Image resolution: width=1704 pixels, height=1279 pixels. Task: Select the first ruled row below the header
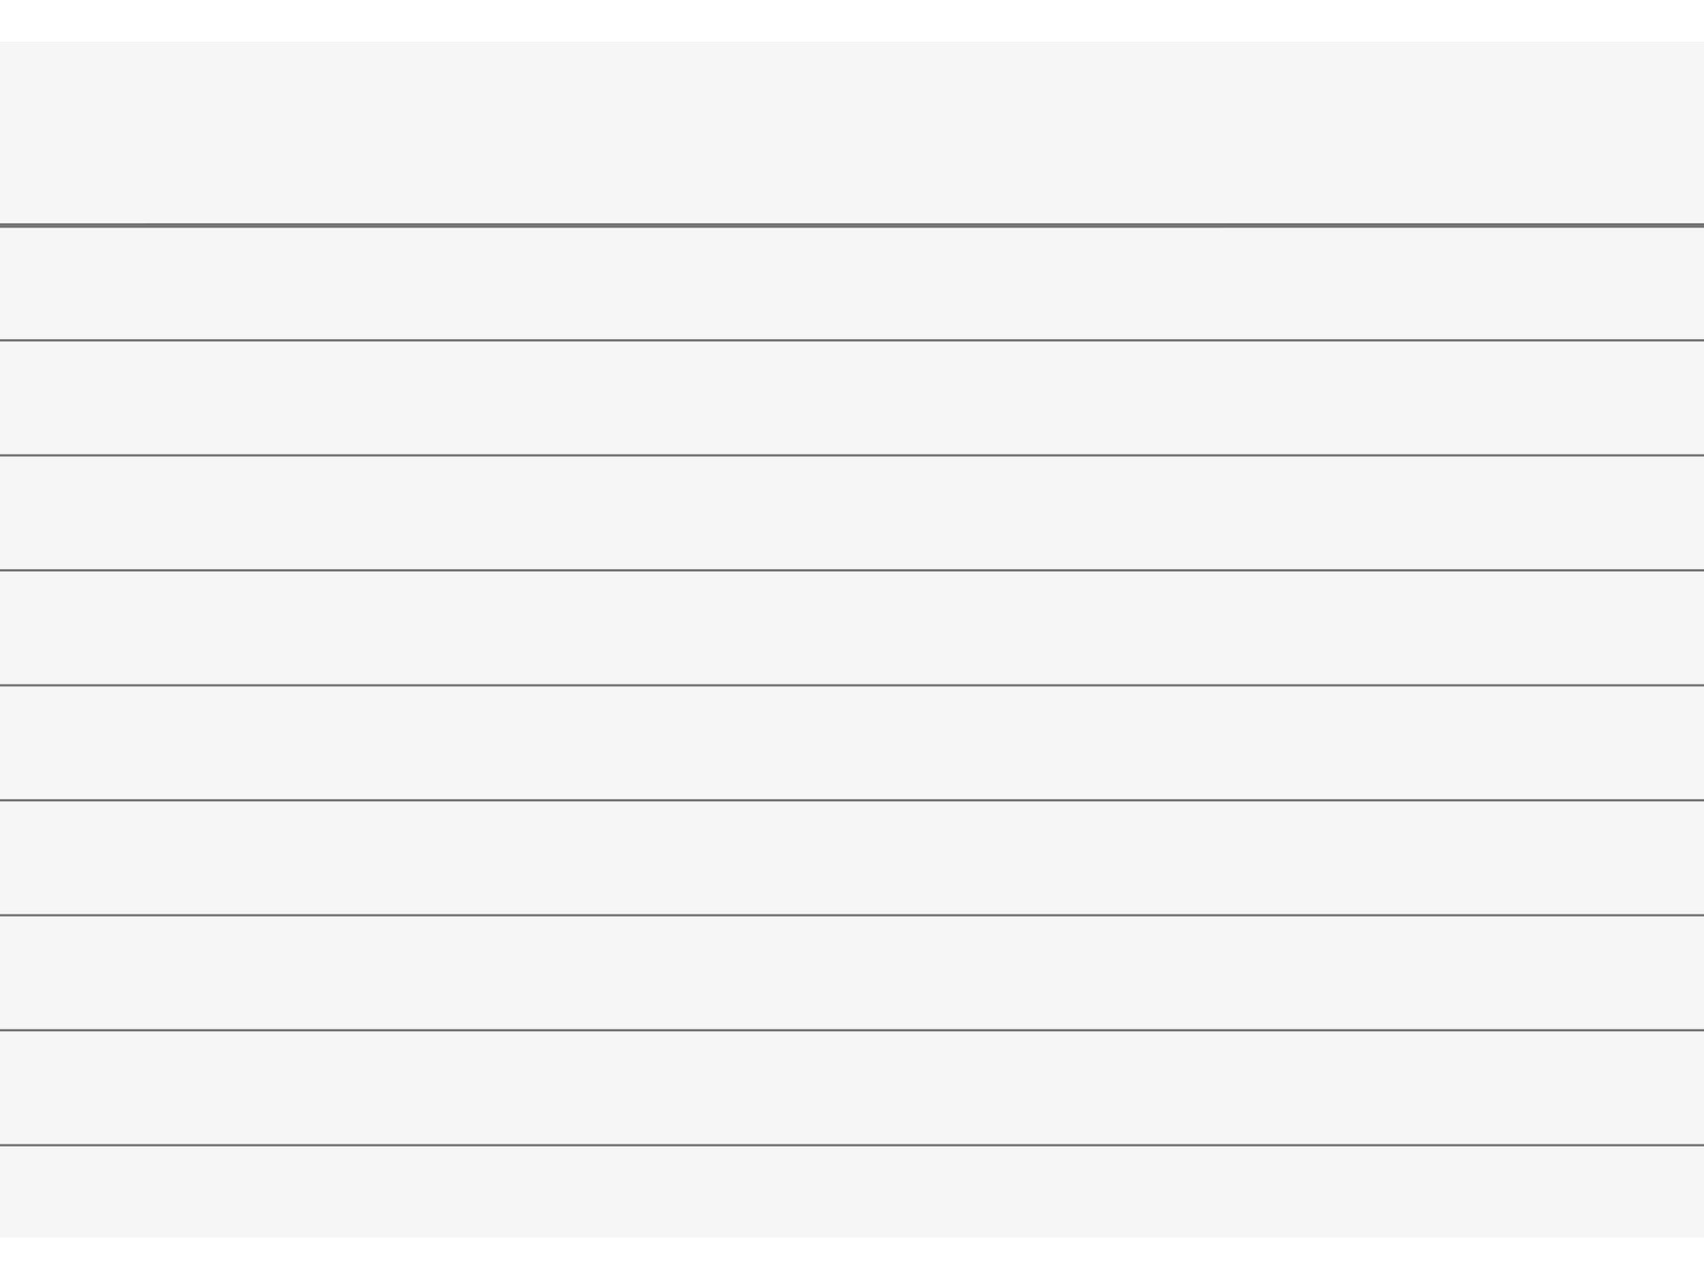click(852, 284)
